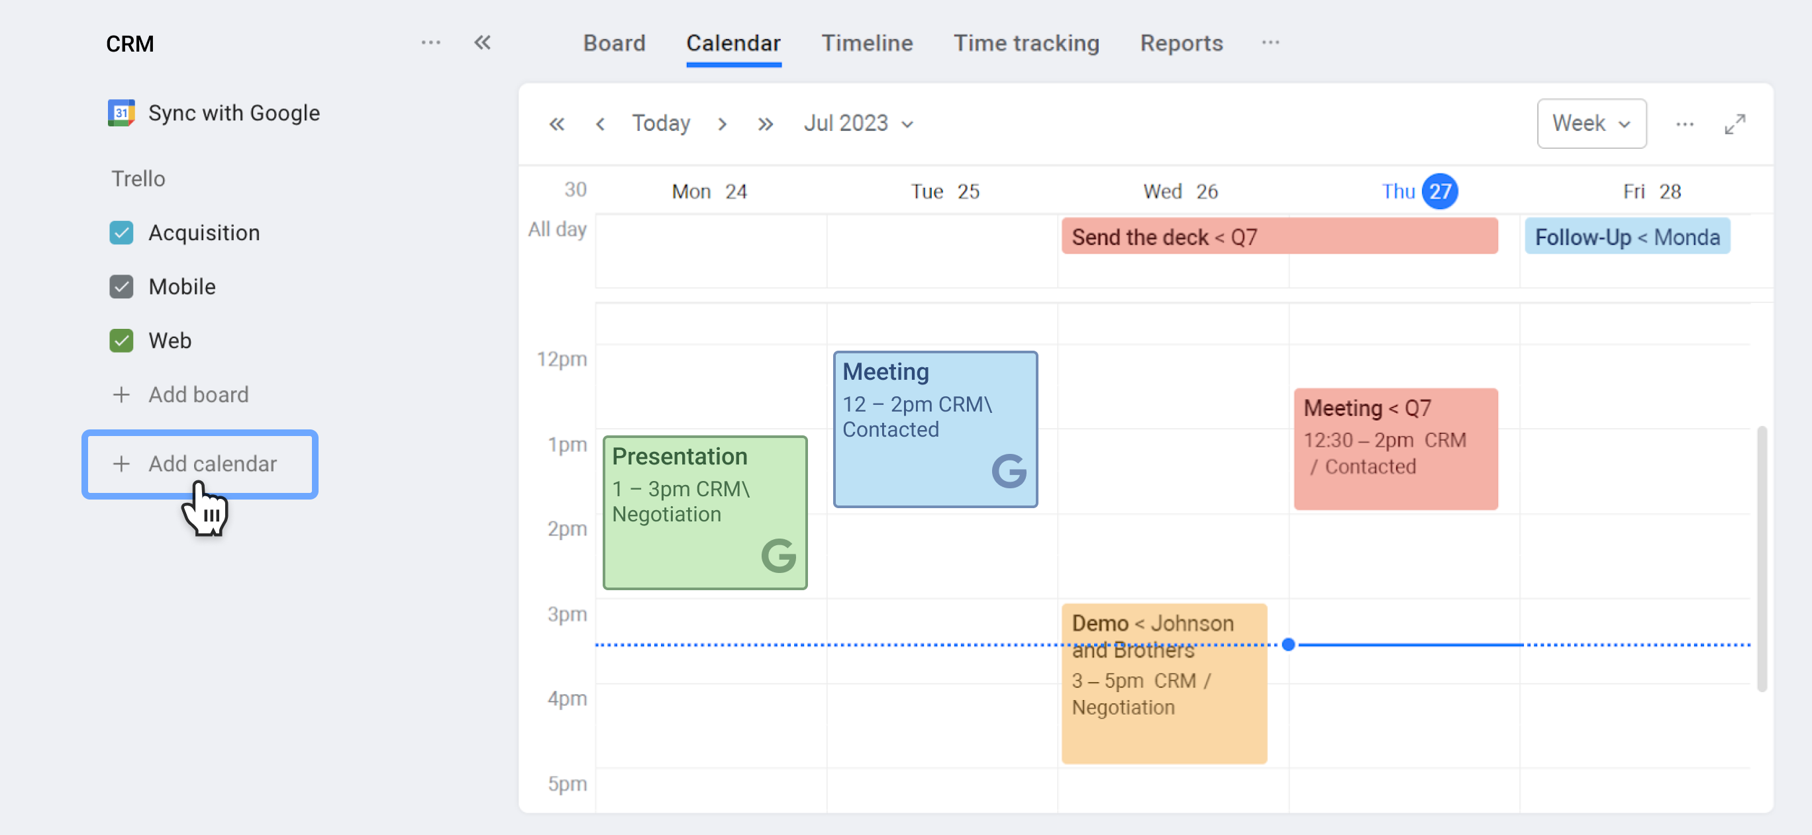This screenshot has height=835, width=1812.
Task: Expand the Jul 2023 month picker
Action: (858, 124)
